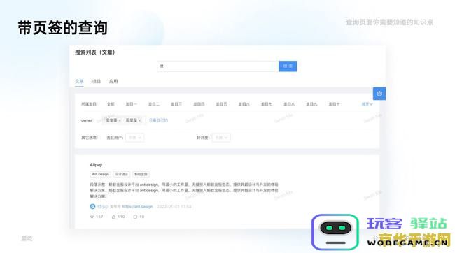Select category 类目八

[x=289, y=104]
